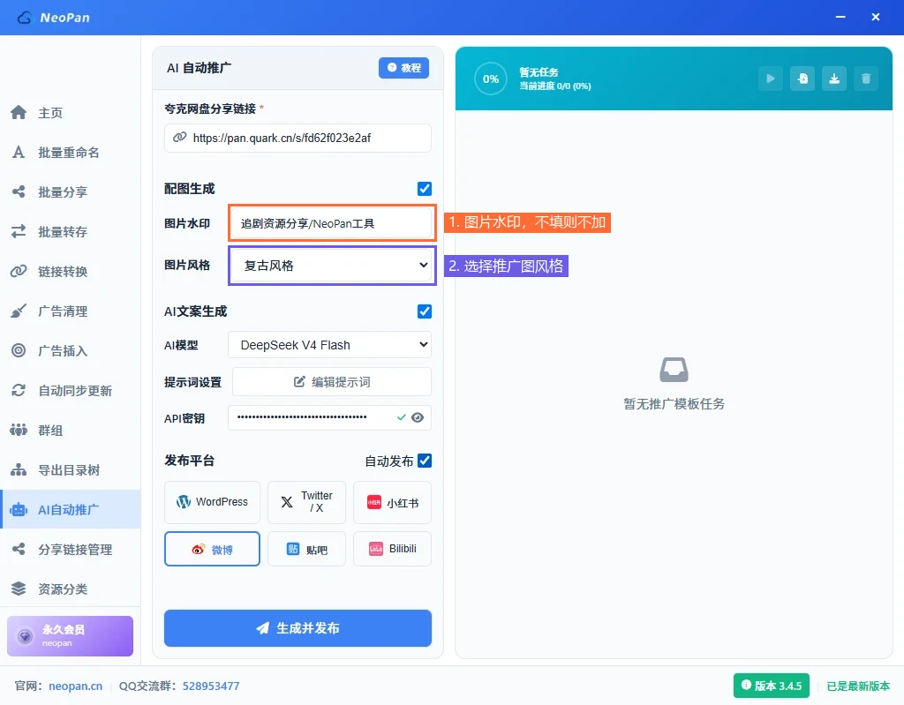
Task: Open the AI模型 DeepSeek dropdown
Action: [330, 345]
